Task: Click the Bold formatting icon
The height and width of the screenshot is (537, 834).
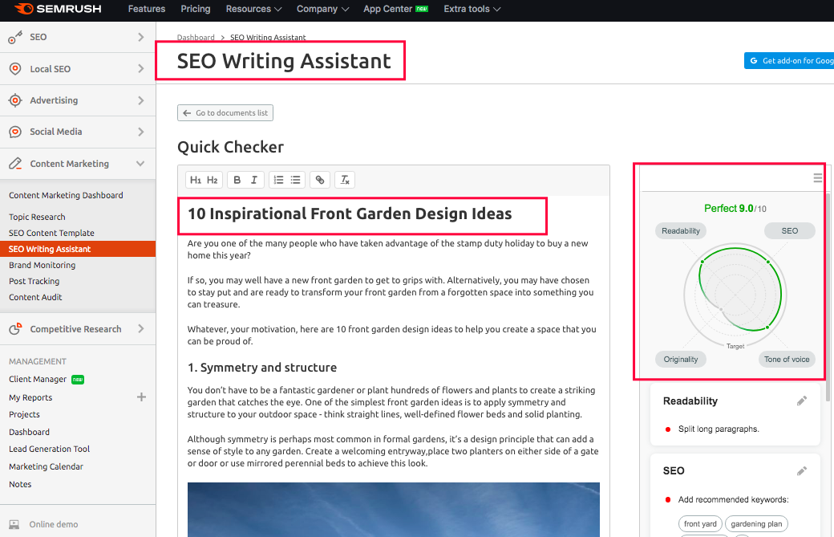Action: point(237,180)
